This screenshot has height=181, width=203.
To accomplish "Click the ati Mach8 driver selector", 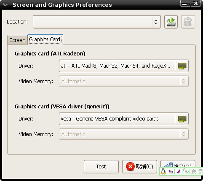I will (124, 66).
